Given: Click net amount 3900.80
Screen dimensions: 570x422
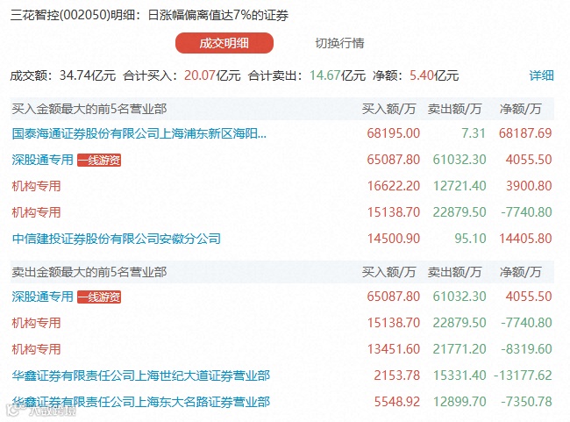Looking at the screenshot, I should (529, 186).
